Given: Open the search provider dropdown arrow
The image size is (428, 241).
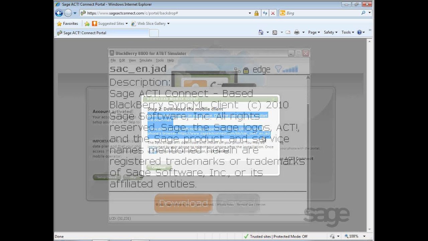Looking at the screenshot, I should (369, 13).
